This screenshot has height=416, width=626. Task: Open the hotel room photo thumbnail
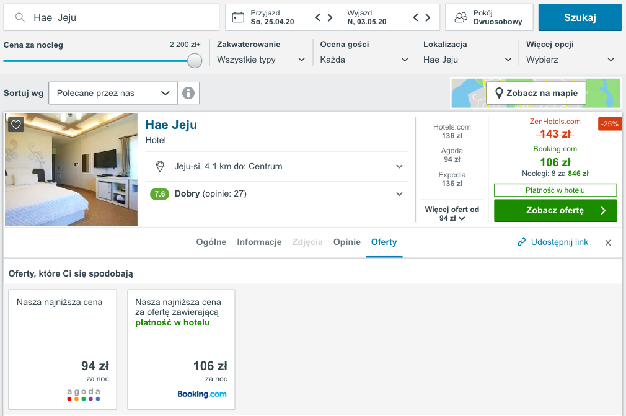tap(71, 169)
